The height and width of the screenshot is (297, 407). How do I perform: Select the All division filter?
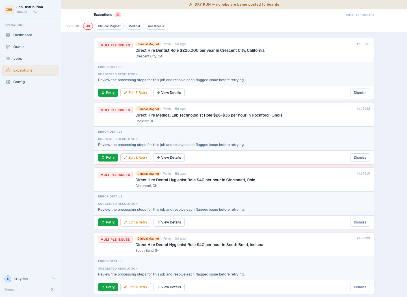[88, 26]
